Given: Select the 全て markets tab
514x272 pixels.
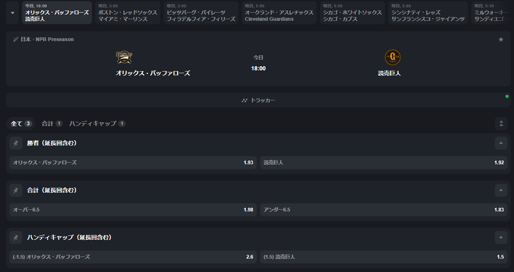Looking at the screenshot, I should tap(21, 124).
